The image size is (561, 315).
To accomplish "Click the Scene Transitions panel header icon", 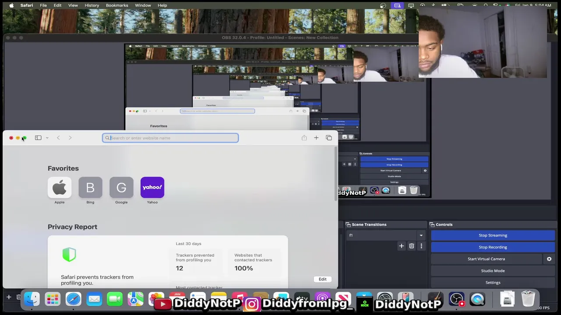I will (x=348, y=224).
